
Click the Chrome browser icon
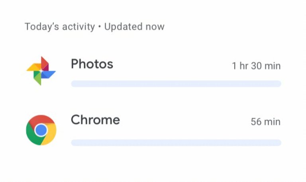point(41,130)
